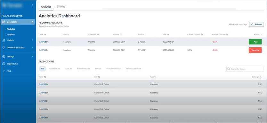
Task: Click the red Remove button
Action: (255, 50)
